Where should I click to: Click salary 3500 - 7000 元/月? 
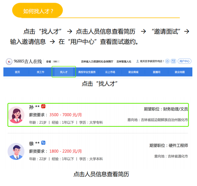[x=65, y=115]
